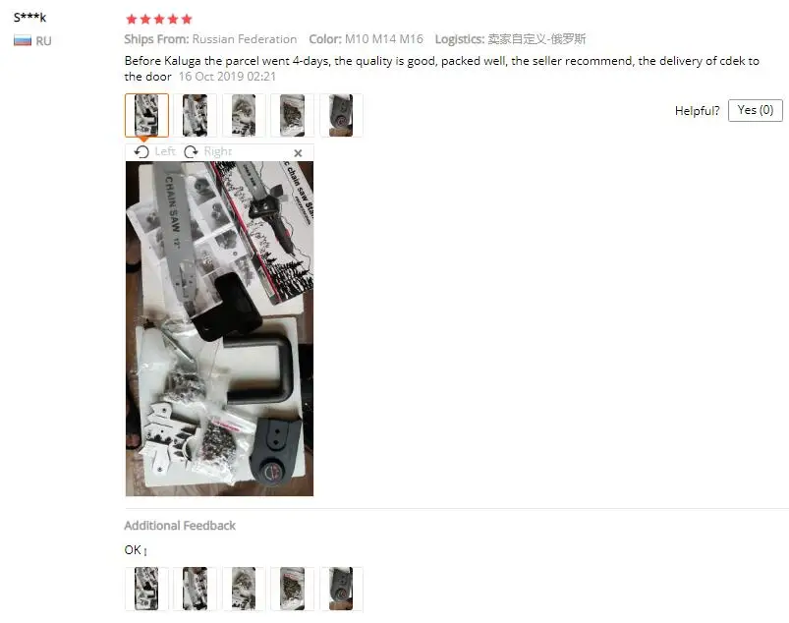Open first Additional Feedback thumbnail

pyautogui.click(x=146, y=589)
